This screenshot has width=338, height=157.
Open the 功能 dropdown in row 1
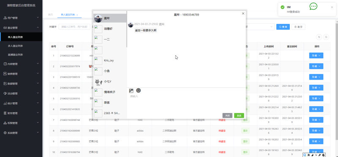click(x=316, y=56)
